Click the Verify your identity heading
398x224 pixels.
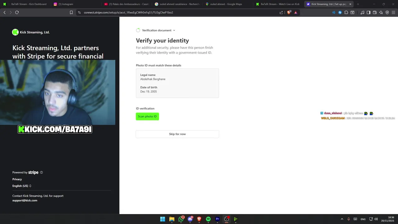pos(162,40)
